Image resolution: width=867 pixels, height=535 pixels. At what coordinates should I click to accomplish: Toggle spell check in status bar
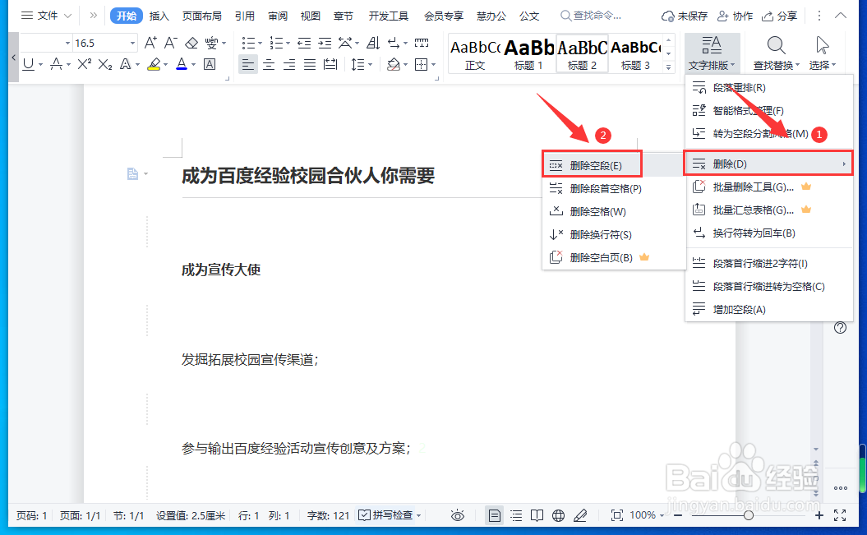[x=386, y=515]
